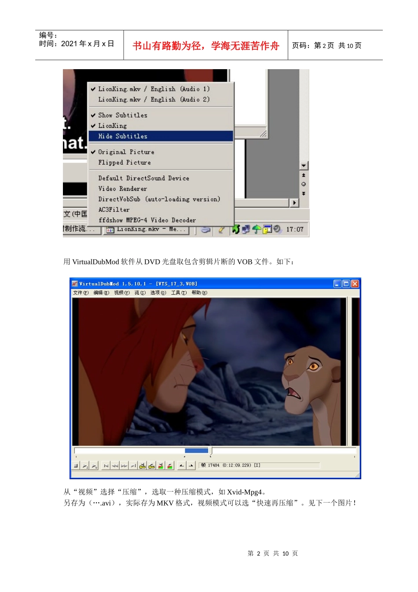Image resolution: width=418 pixels, height=592 pixels.
Task: Click the horizontal scrollbar right arrow
Action: pyautogui.click(x=294, y=203)
